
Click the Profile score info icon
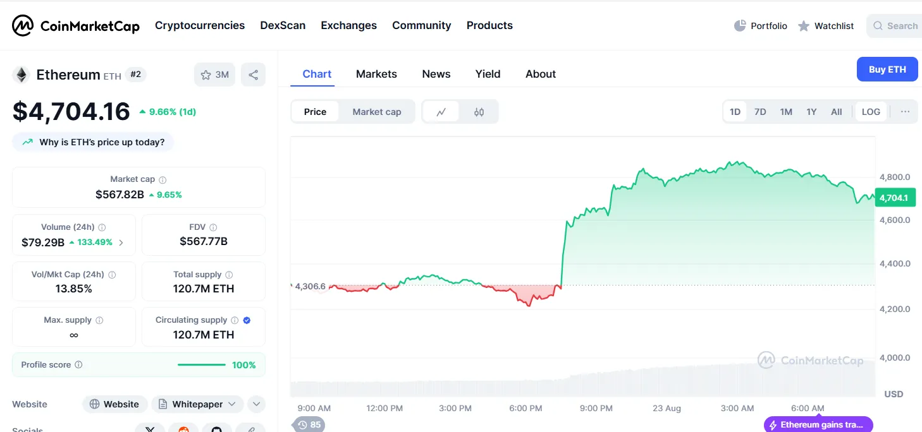click(78, 365)
